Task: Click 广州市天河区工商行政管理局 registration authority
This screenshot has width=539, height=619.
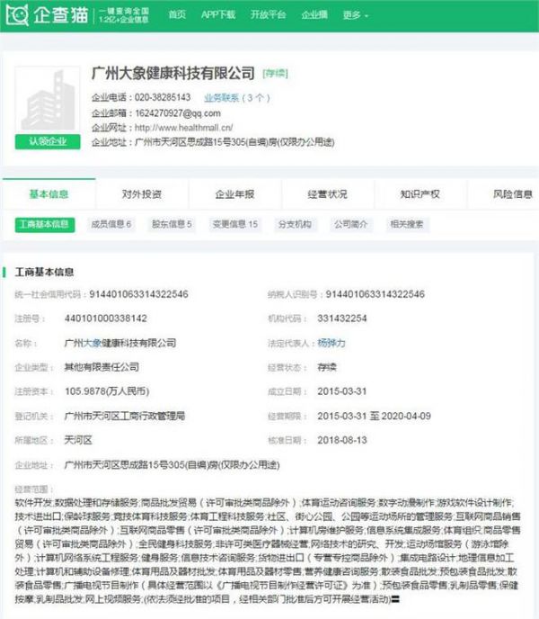Action: click(x=125, y=416)
